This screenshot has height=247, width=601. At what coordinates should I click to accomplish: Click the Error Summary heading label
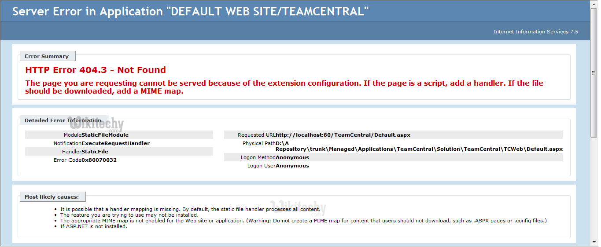point(47,56)
